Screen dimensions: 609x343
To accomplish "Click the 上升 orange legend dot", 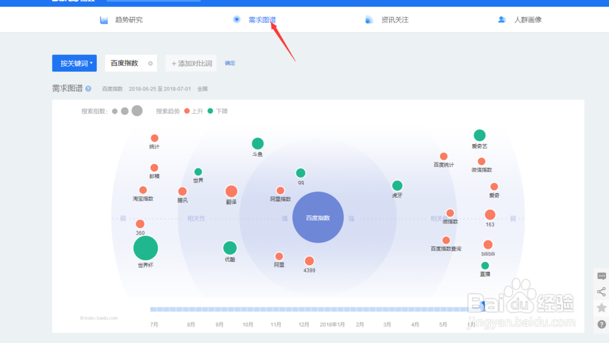I will click(x=187, y=111).
